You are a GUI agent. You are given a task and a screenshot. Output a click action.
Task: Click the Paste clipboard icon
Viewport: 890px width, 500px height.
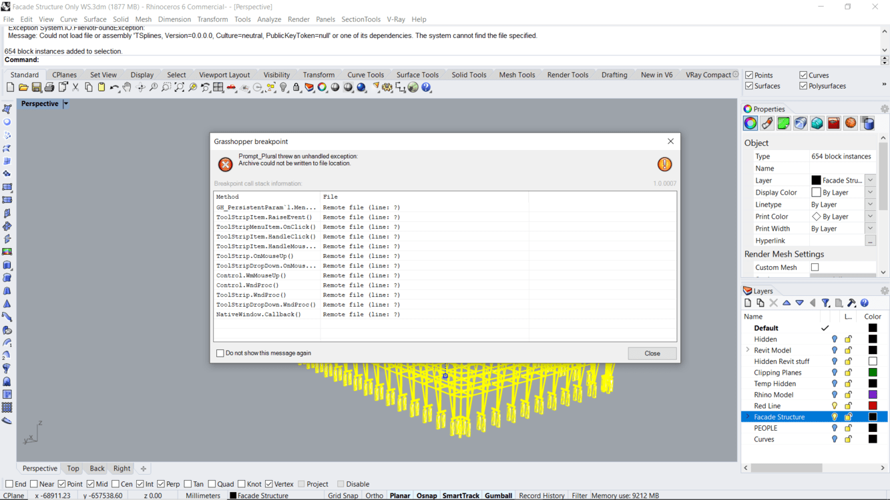tap(101, 87)
